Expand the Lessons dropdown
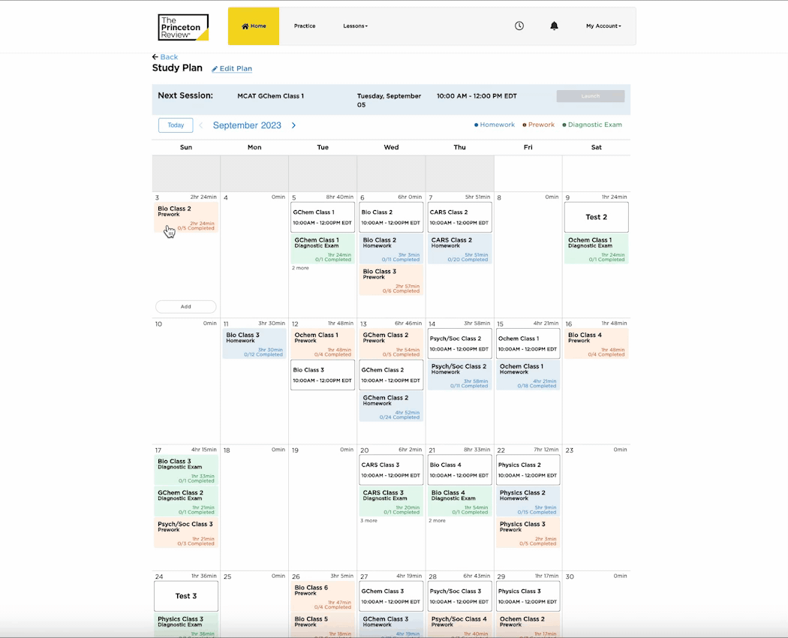Image resolution: width=788 pixels, height=638 pixels. (356, 26)
